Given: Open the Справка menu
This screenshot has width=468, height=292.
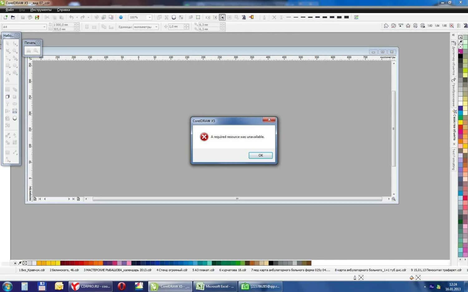Looking at the screenshot, I should coord(63,10).
